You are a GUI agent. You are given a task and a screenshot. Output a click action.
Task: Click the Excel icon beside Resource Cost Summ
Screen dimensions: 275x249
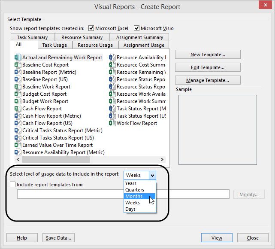point(112,65)
